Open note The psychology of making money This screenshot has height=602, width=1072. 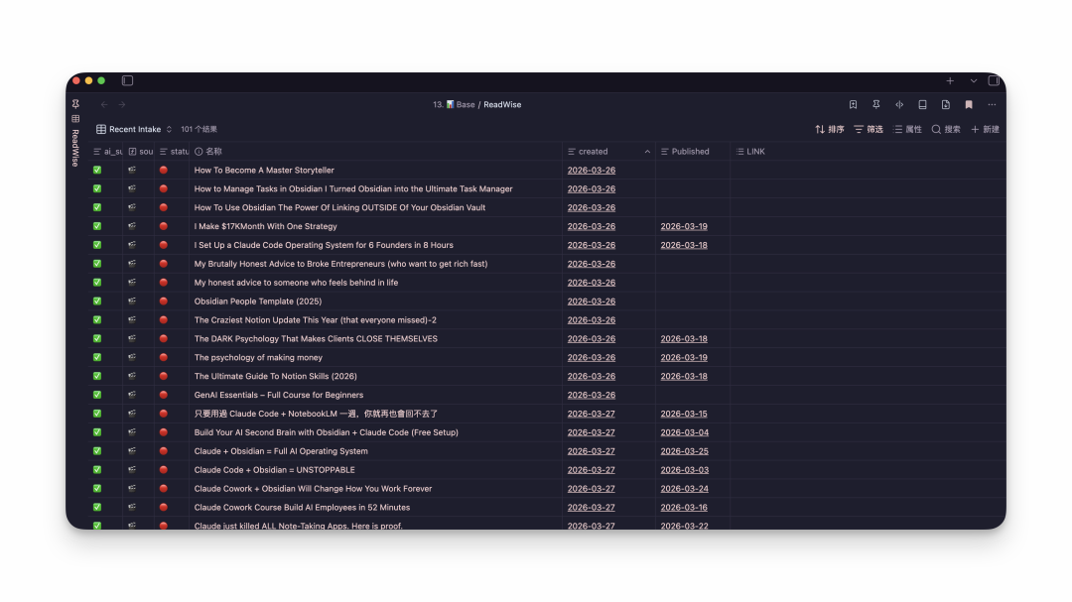point(258,357)
